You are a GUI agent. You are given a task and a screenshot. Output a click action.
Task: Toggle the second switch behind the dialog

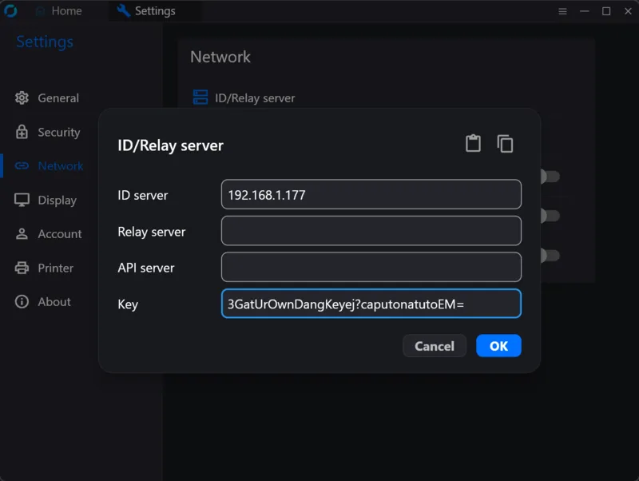coord(550,216)
